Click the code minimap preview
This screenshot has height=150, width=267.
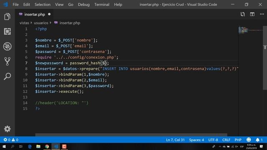(x=250, y=30)
